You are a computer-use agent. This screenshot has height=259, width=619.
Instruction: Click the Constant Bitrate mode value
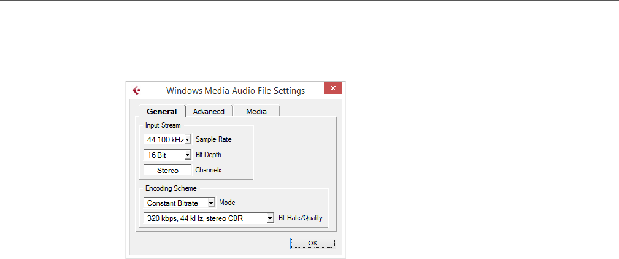[x=176, y=202]
